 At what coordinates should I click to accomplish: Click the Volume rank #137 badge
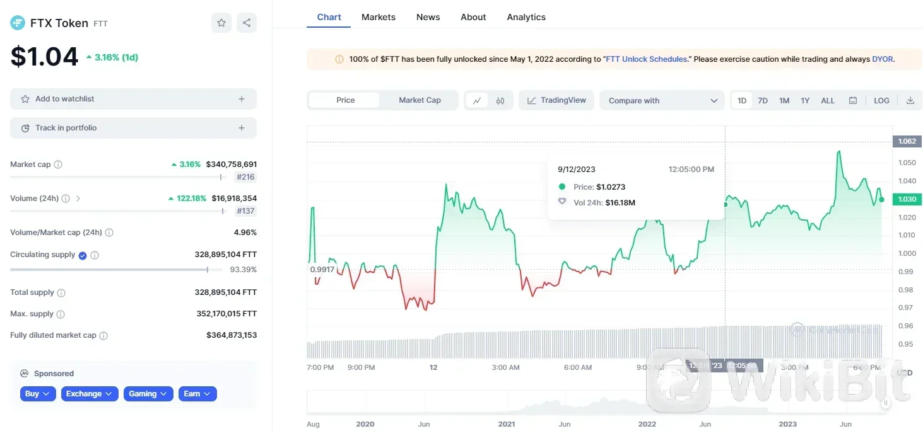pyautogui.click(x=245, y=211)
